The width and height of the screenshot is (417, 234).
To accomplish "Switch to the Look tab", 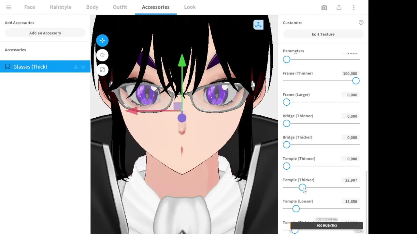I will tap(190, 7).
